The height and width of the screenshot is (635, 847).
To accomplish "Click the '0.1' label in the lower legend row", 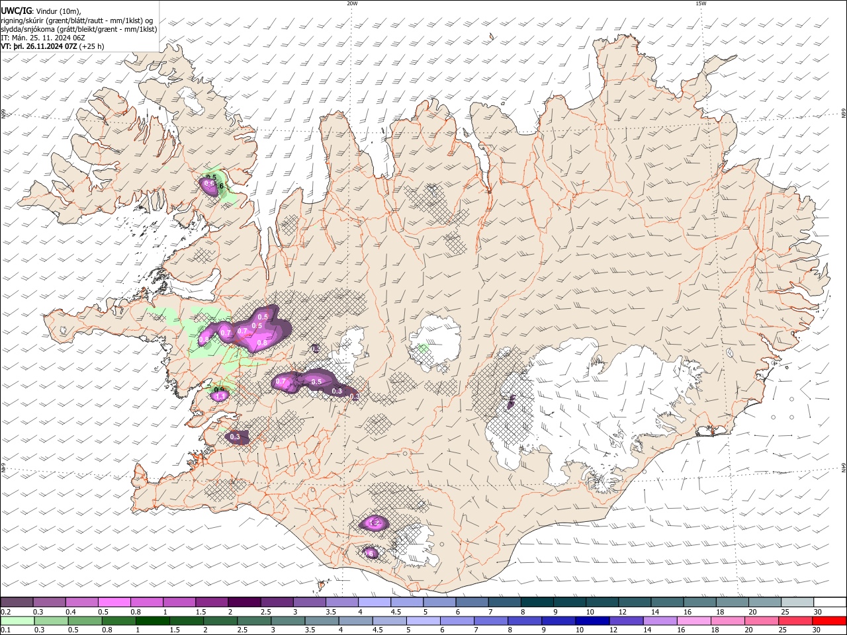I will [5, 630].
